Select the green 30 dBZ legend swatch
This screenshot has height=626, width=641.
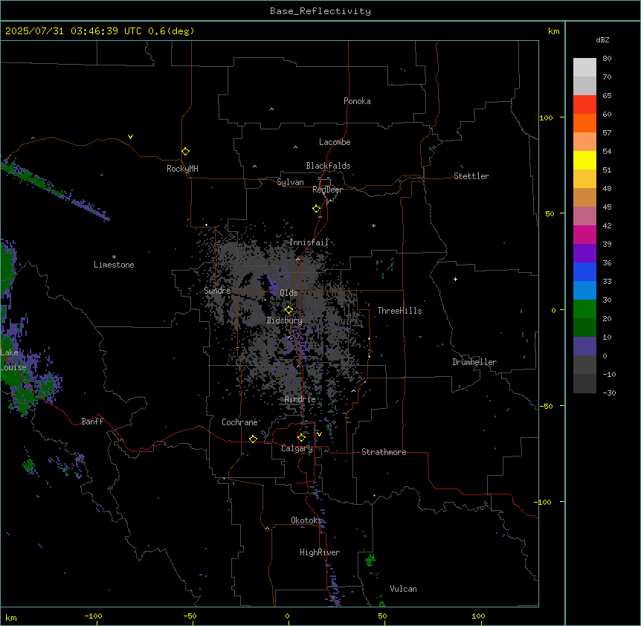(x=584, y=309)
